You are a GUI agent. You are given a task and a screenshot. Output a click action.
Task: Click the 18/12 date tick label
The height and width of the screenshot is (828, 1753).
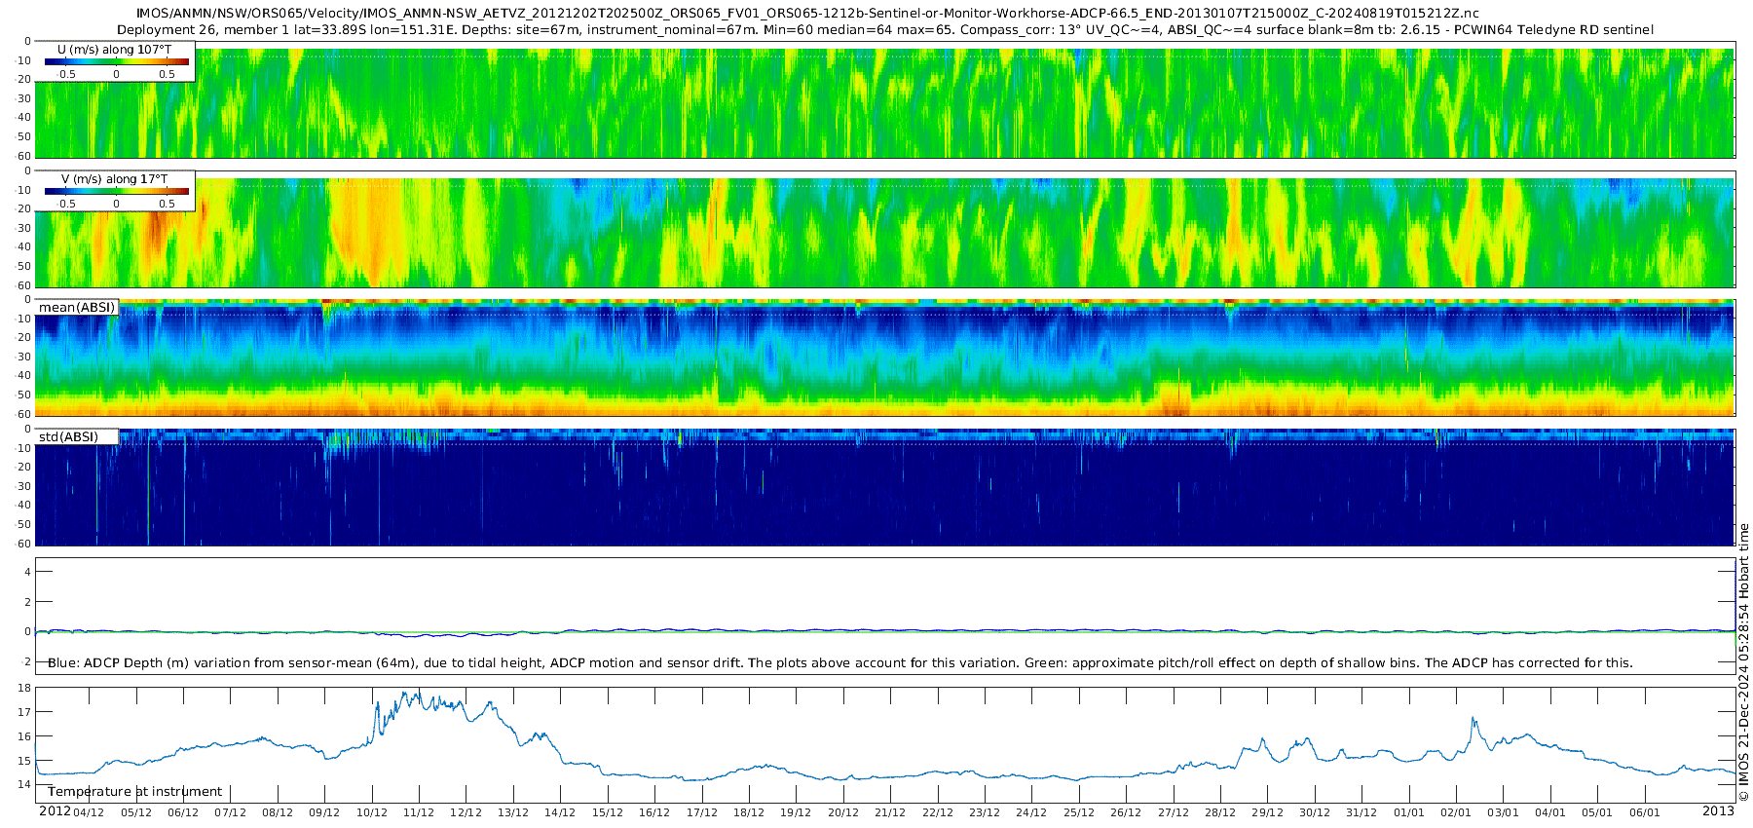[749, 812]
